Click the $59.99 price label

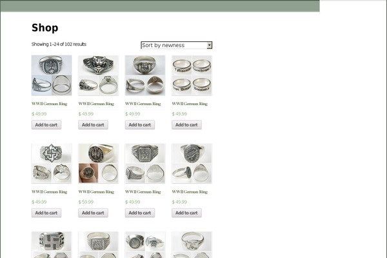(86, 202)
